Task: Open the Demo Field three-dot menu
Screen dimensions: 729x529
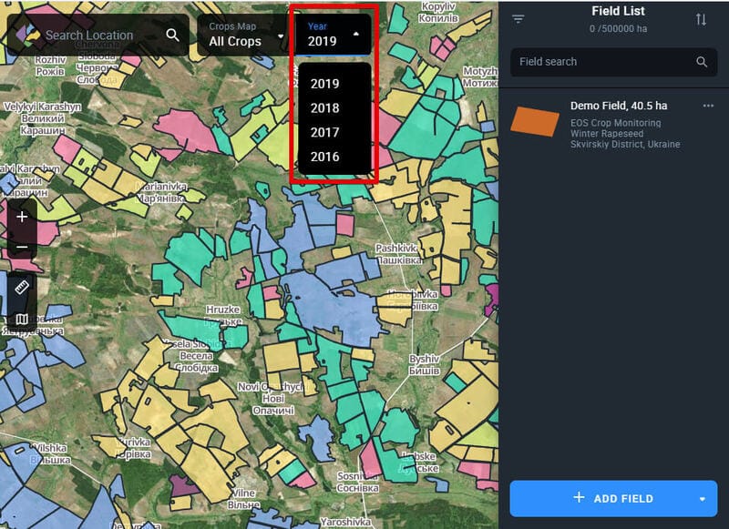Action: tap(708, 106)
